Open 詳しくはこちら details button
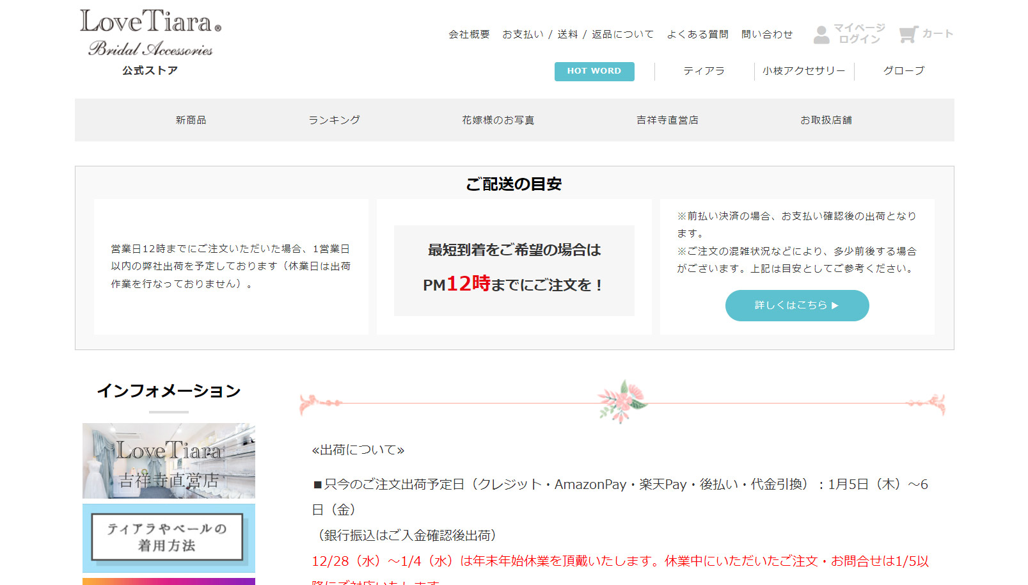The width and height of the screenshot is (1028, 585). 796,305
